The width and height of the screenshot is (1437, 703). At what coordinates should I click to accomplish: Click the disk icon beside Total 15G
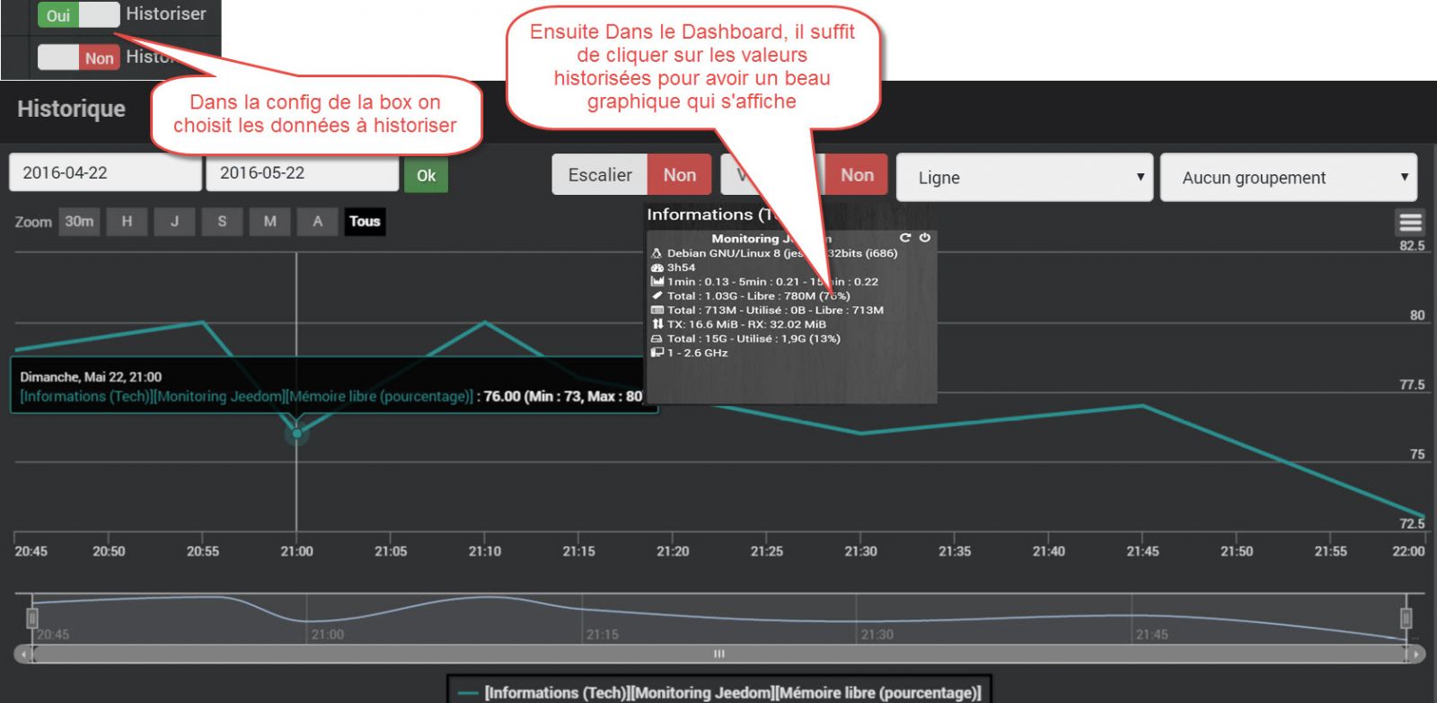[657, 338]
